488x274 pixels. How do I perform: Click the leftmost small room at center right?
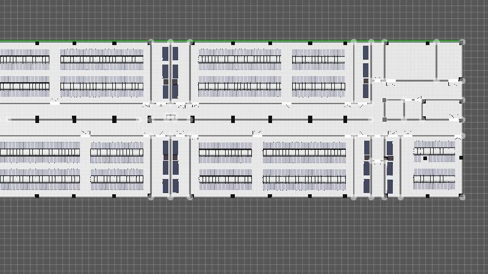coord(394,110)
